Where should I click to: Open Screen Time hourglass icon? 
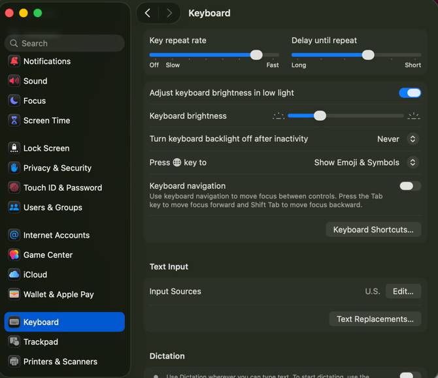click(x=14, y=120)
